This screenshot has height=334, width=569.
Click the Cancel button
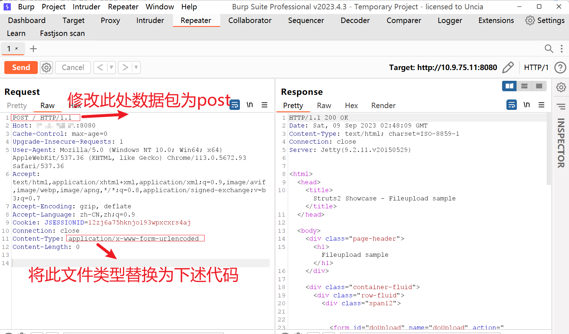click(73, 68)
